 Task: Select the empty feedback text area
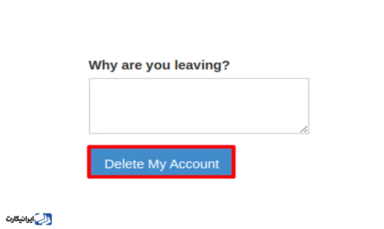(x=199, y=106)
